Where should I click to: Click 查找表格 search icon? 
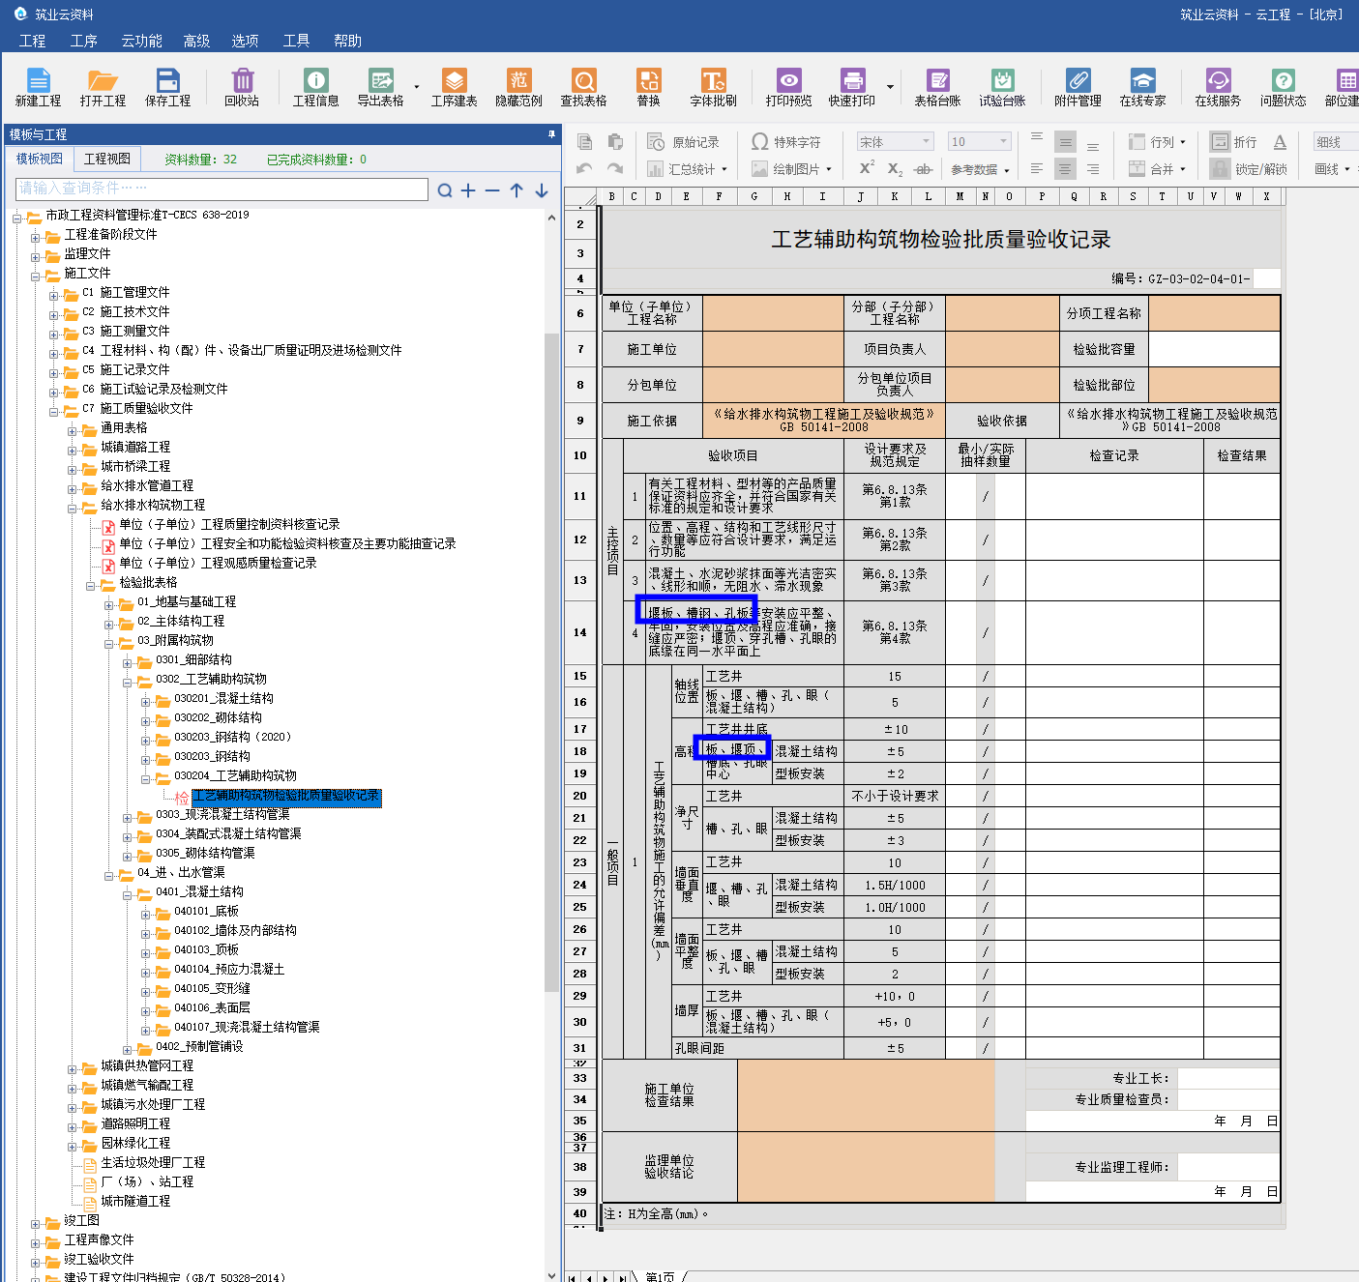(584, 87)
